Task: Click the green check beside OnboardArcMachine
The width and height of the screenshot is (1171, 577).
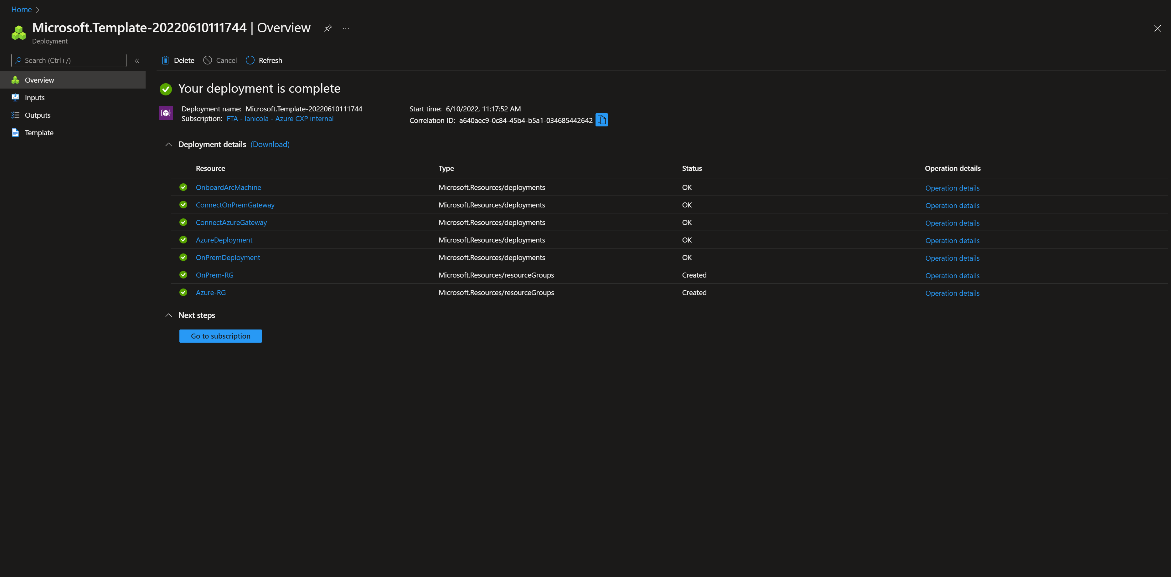Action: coord(183,187)
